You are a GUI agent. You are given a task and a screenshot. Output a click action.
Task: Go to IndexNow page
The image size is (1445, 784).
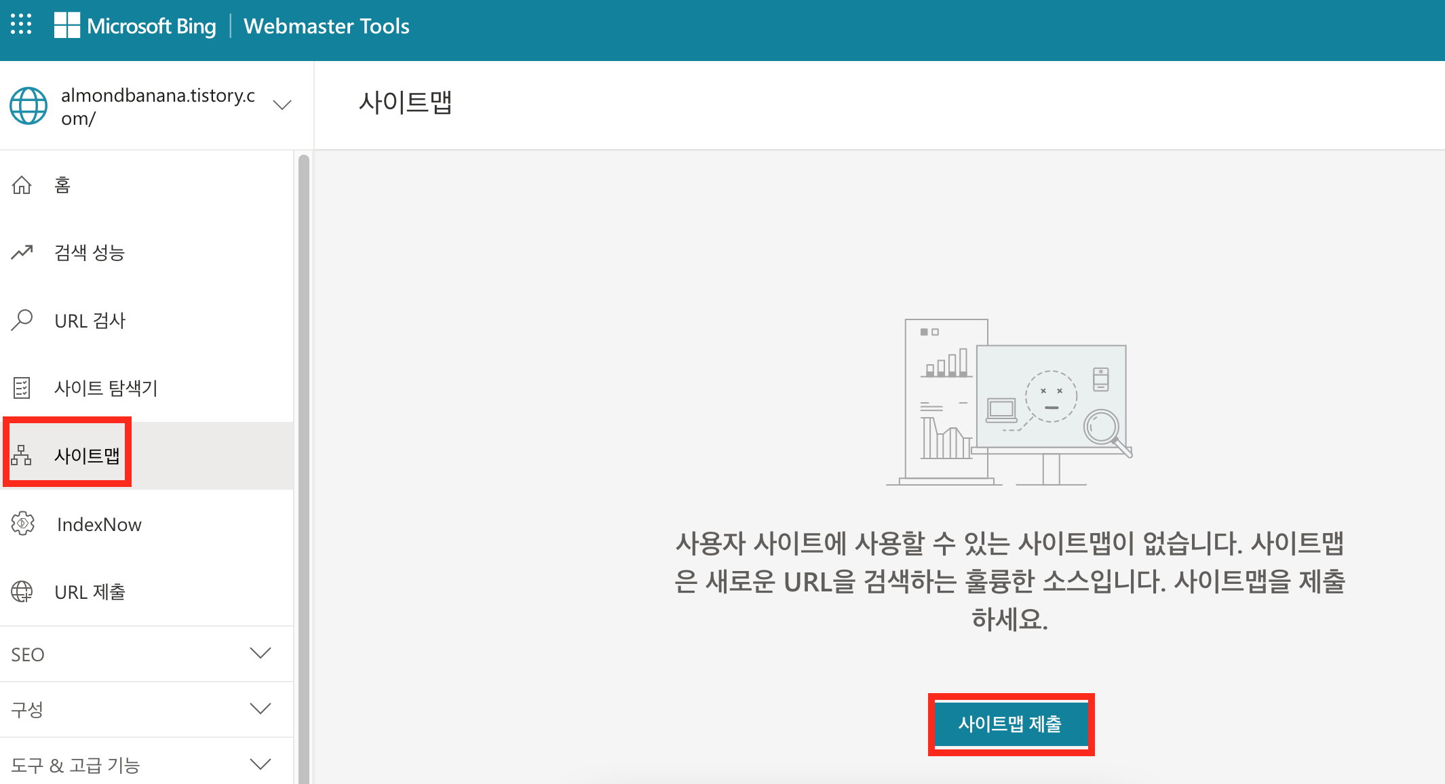click(x=99, y=524)
